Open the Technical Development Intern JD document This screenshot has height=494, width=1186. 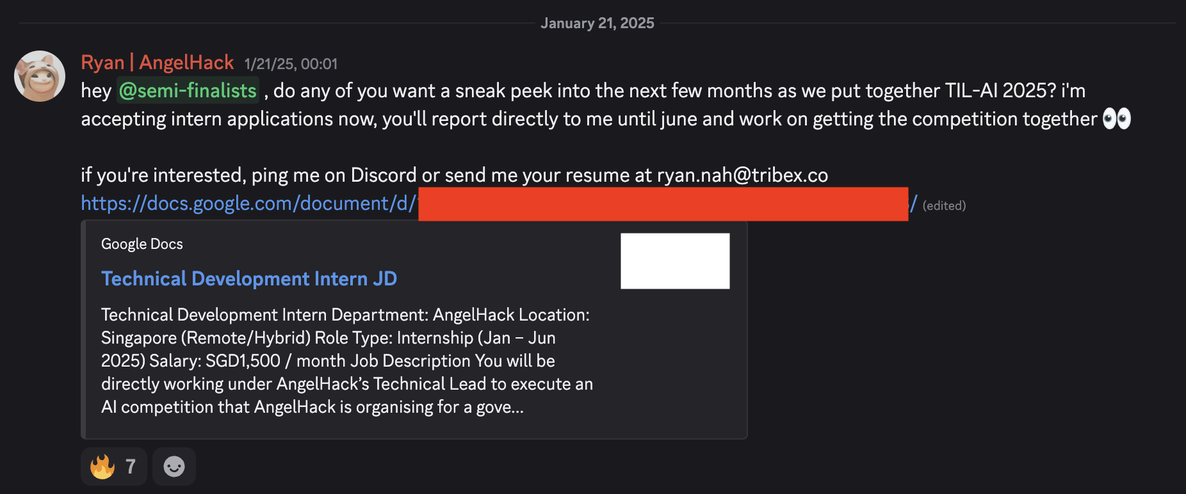(248, 278)
